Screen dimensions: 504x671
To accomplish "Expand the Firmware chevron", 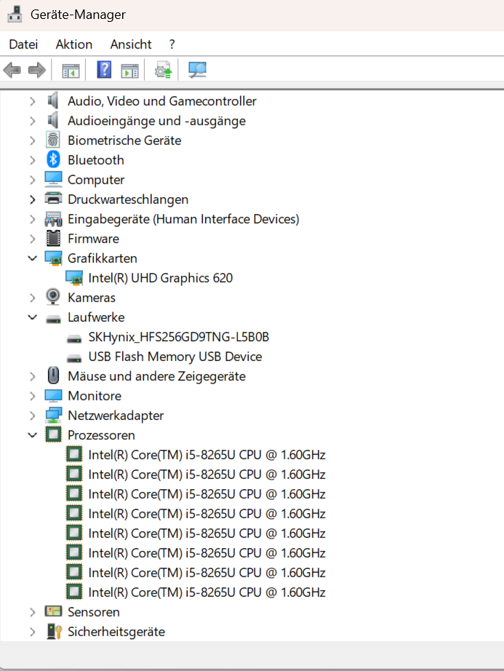I will point(33,239).
